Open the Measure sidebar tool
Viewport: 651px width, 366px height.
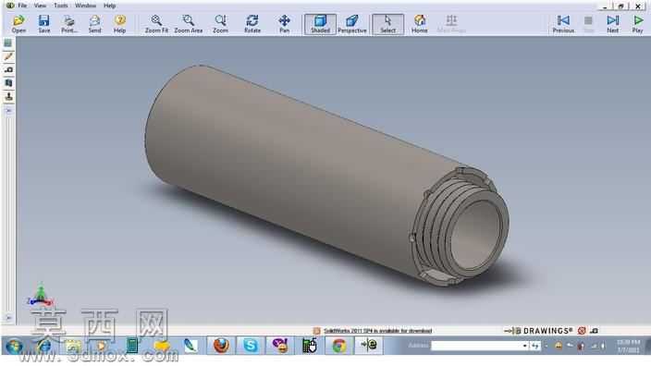coord(8,69)
